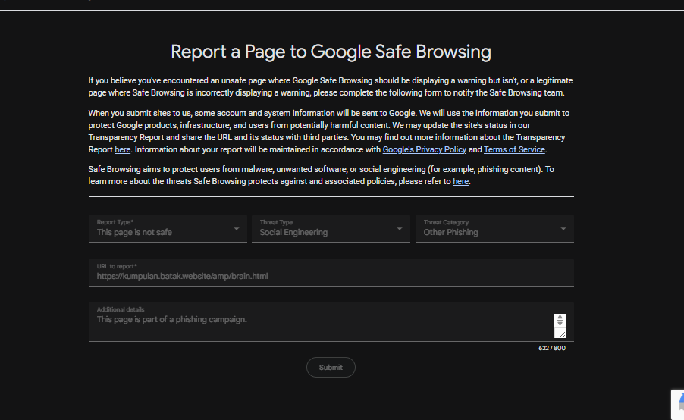Image resolution: width=684 pixels, height=420 pixels.
Task: Open the Report Type dropdown
Action: [x=168, y=228]
